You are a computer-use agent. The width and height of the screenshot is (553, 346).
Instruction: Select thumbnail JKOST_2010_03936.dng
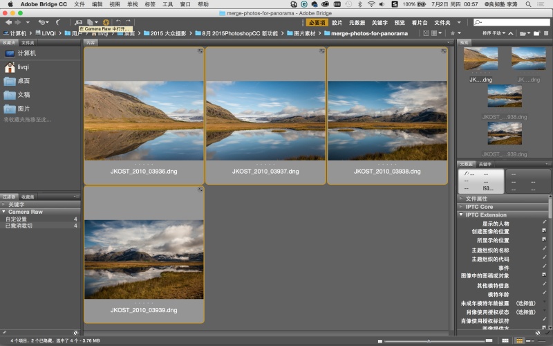[144, 116]
